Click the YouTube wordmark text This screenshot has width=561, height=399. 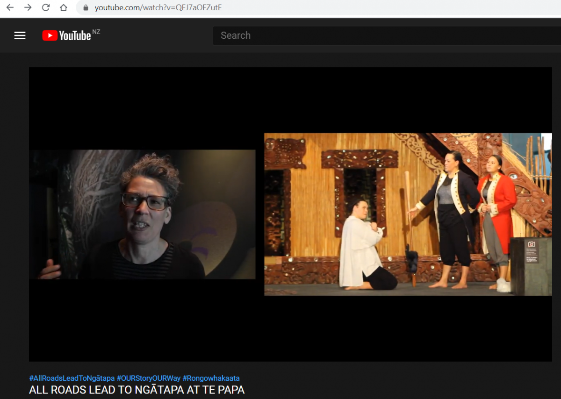tap(75, 36)
